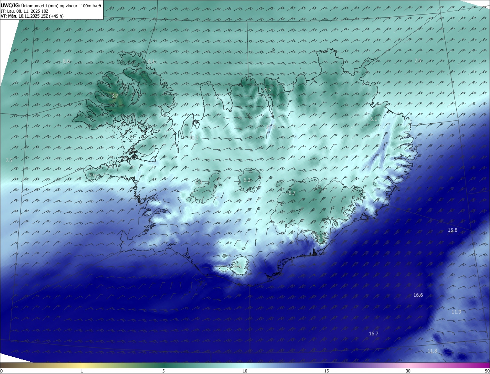The image size is (490, 374).
Task: Click the 8.0 value northwest of the Westfjords
Action: click(x=67, y=61)
